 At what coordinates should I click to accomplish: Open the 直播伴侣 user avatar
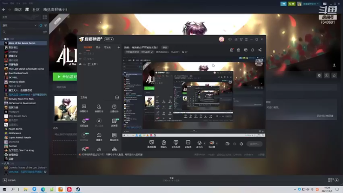tap(221, 39)
